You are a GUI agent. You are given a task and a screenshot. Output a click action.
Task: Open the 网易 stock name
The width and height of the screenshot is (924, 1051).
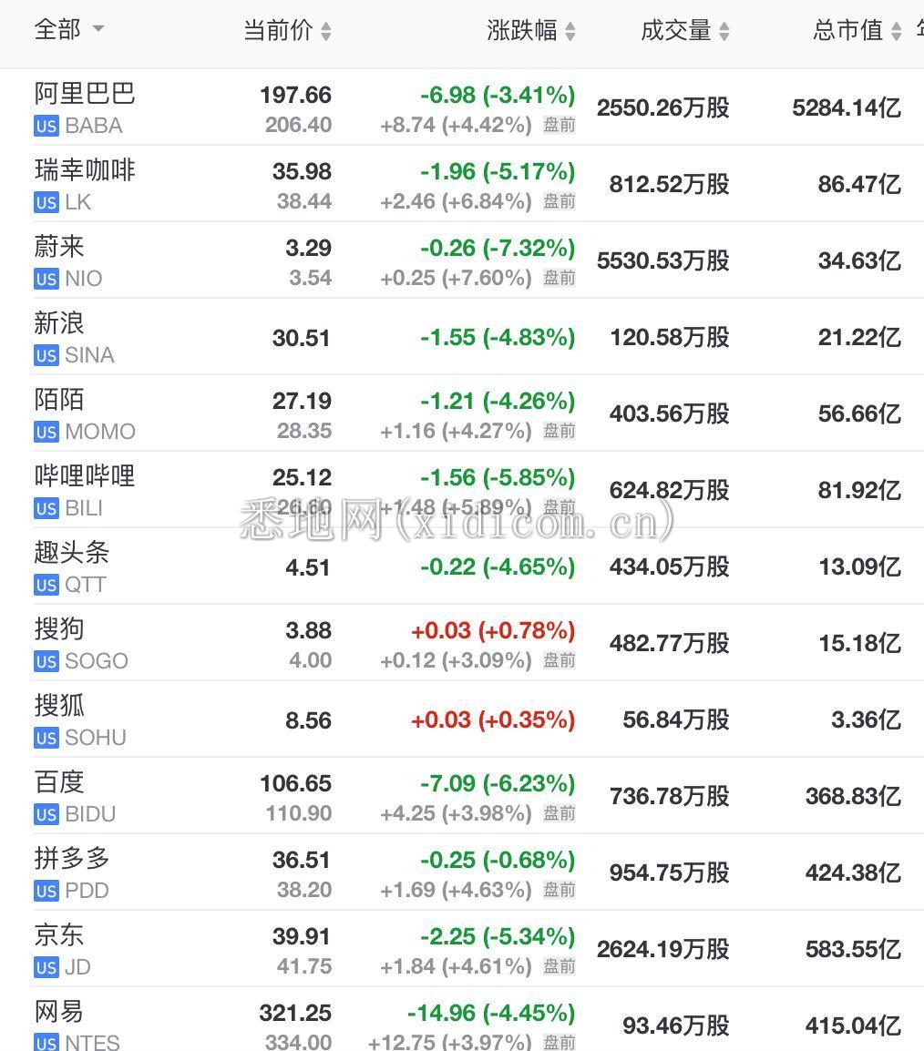tap(59, 1011)
